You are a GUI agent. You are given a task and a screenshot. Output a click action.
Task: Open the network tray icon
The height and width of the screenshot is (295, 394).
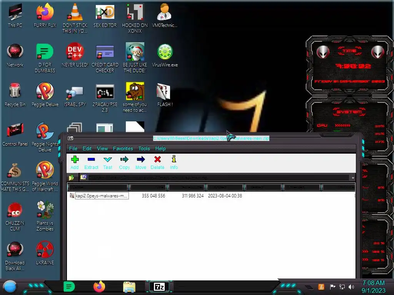pos(342,287)
